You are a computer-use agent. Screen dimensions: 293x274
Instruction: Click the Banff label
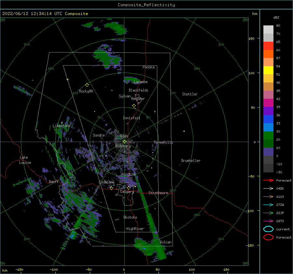click(54, 181)
